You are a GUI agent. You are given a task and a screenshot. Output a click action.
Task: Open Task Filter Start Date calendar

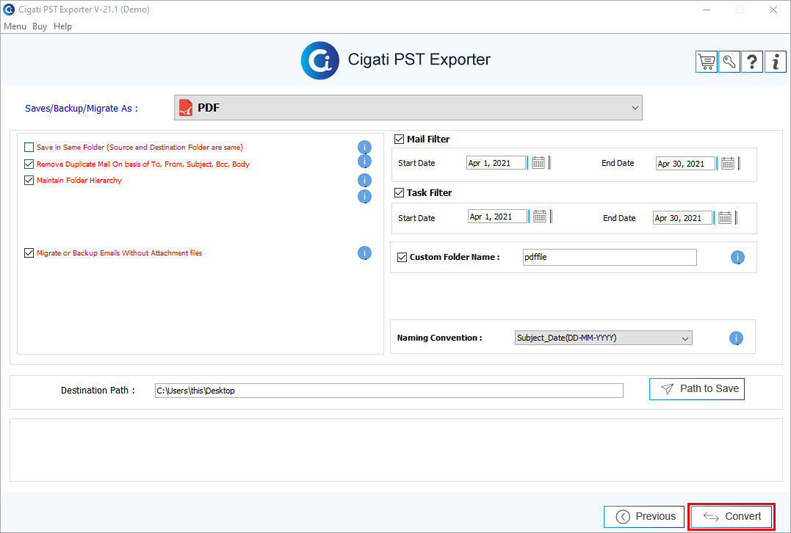[540, 217]
